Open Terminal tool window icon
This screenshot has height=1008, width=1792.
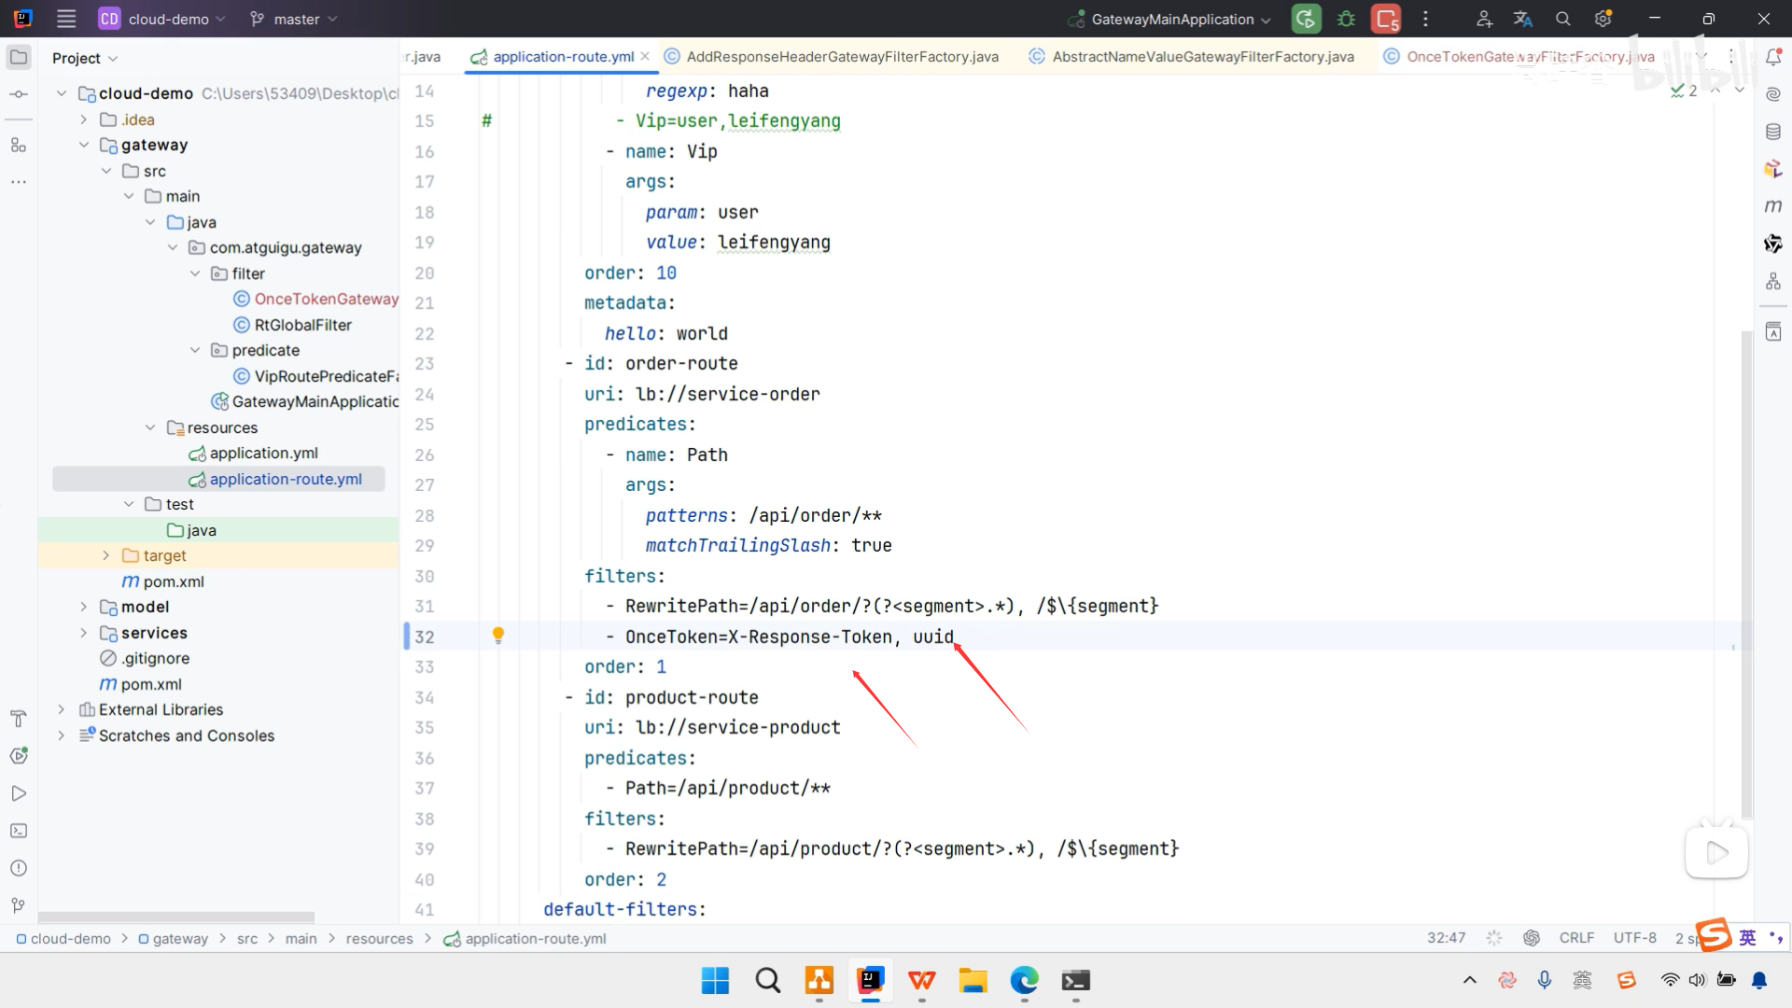pos(19,831)
